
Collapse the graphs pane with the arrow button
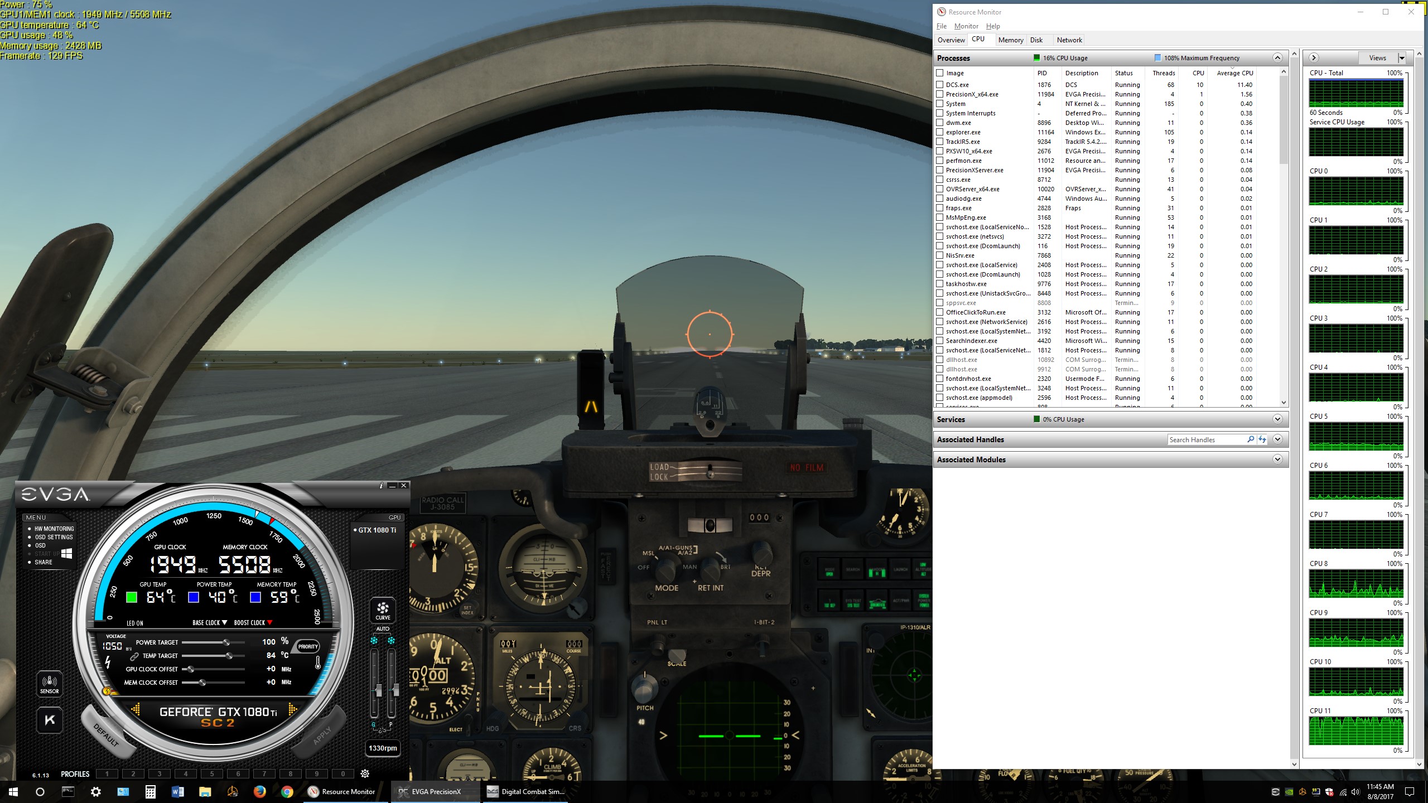[x=1314, y=58]
